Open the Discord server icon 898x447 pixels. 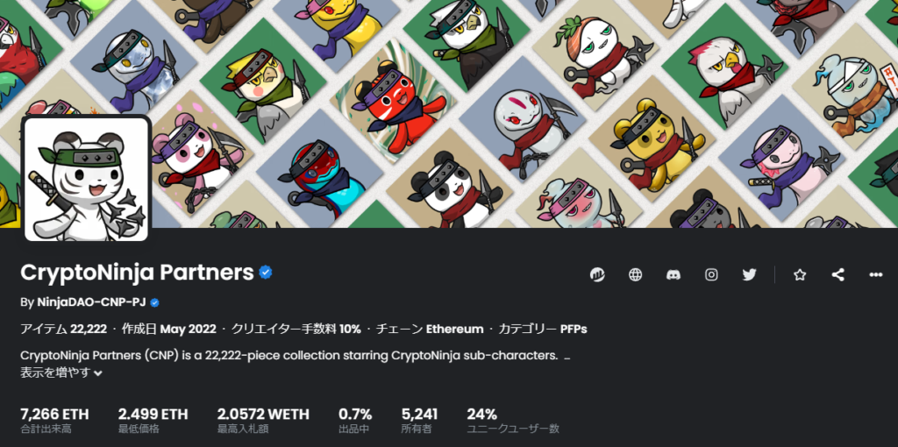point(673,274)
